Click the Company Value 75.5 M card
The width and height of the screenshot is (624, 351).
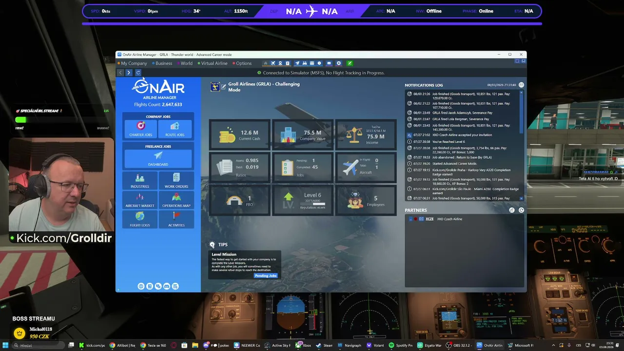click(303, 135)
